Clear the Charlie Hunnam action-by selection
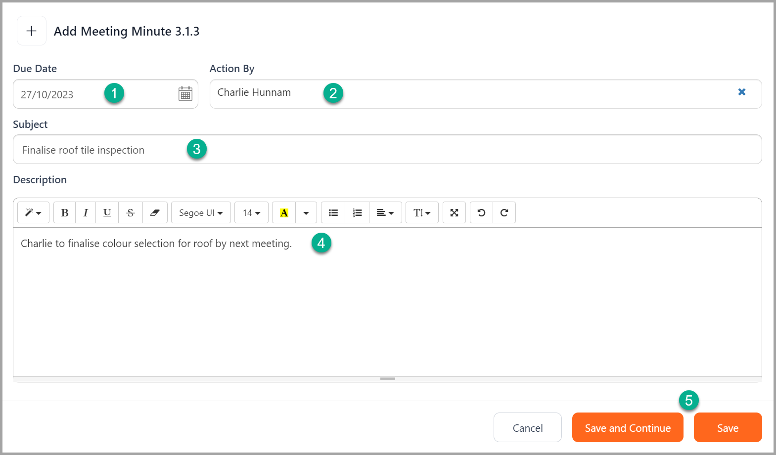Image resolution: width=776 pixels, height=455 pixels. [742, 92]
